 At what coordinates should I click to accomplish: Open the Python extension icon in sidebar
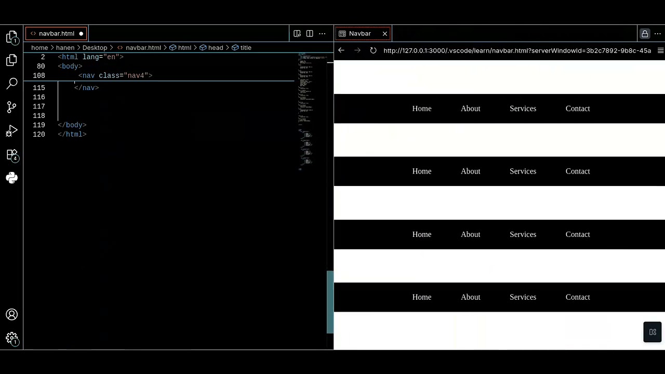(x=11, y=178)
